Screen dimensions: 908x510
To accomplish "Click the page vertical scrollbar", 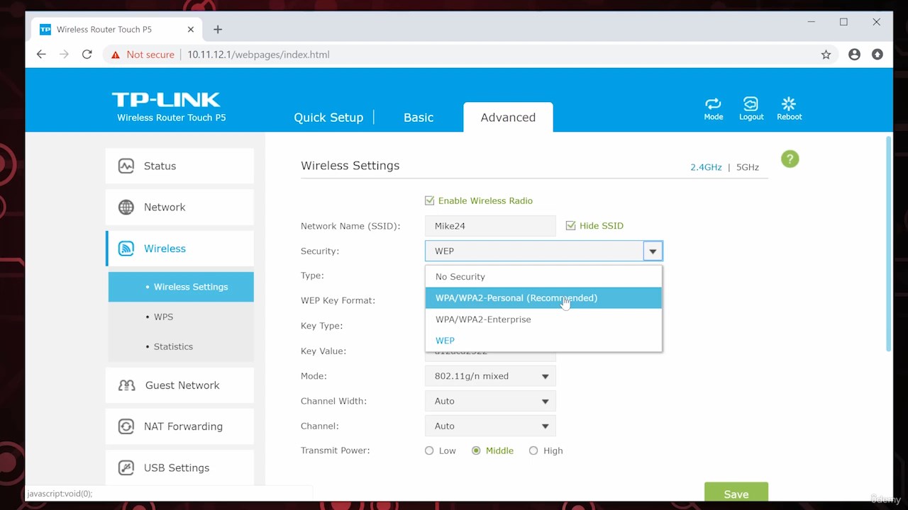I will tap(889, 244).
